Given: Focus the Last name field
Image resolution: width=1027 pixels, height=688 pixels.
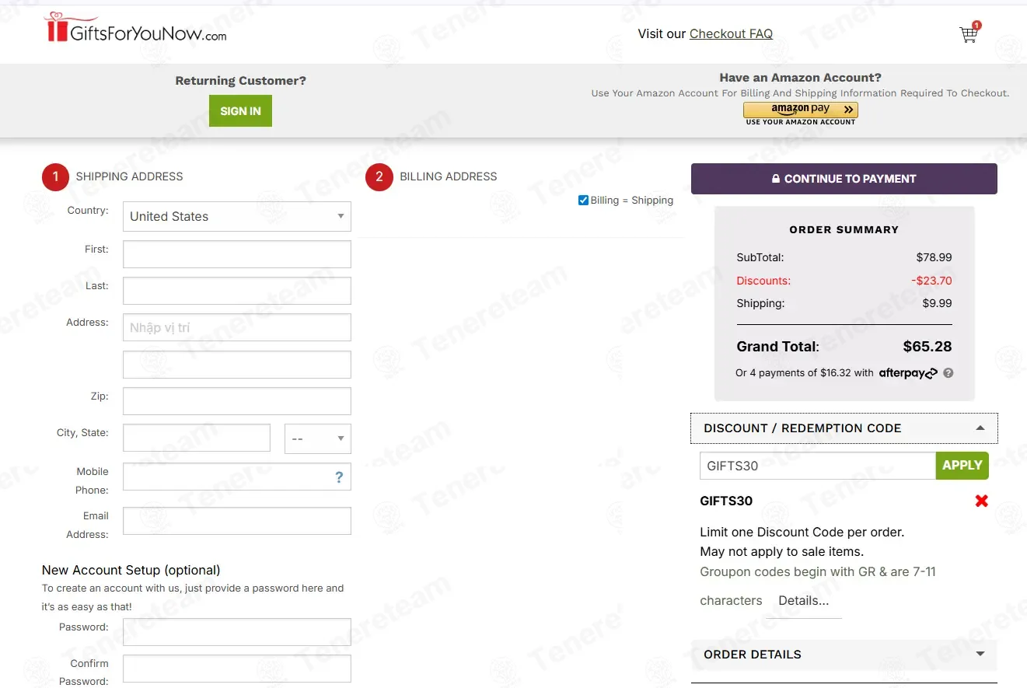Looking at the screenshot, I should click(x=237, y=291).
